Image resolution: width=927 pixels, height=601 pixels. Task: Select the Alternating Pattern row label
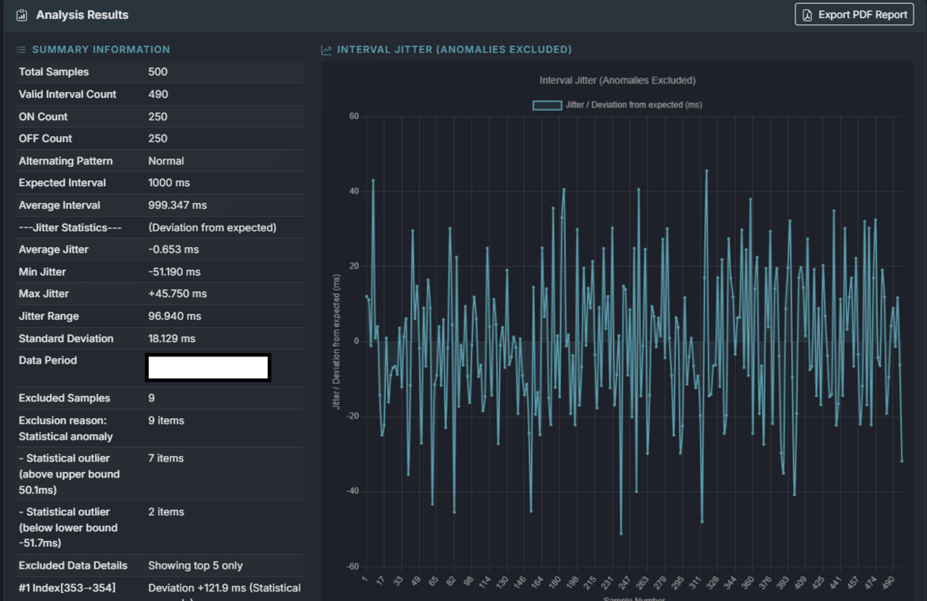pos(66,161)
